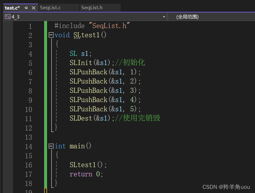Click the return 0; statement
255x193 pixels.
pyautogui.click(x=86, y=174)
